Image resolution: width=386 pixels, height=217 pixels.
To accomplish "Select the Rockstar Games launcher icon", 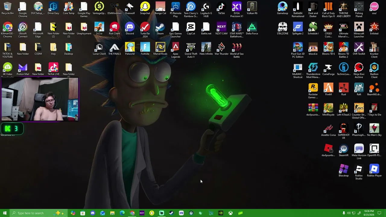I will 313,91.
